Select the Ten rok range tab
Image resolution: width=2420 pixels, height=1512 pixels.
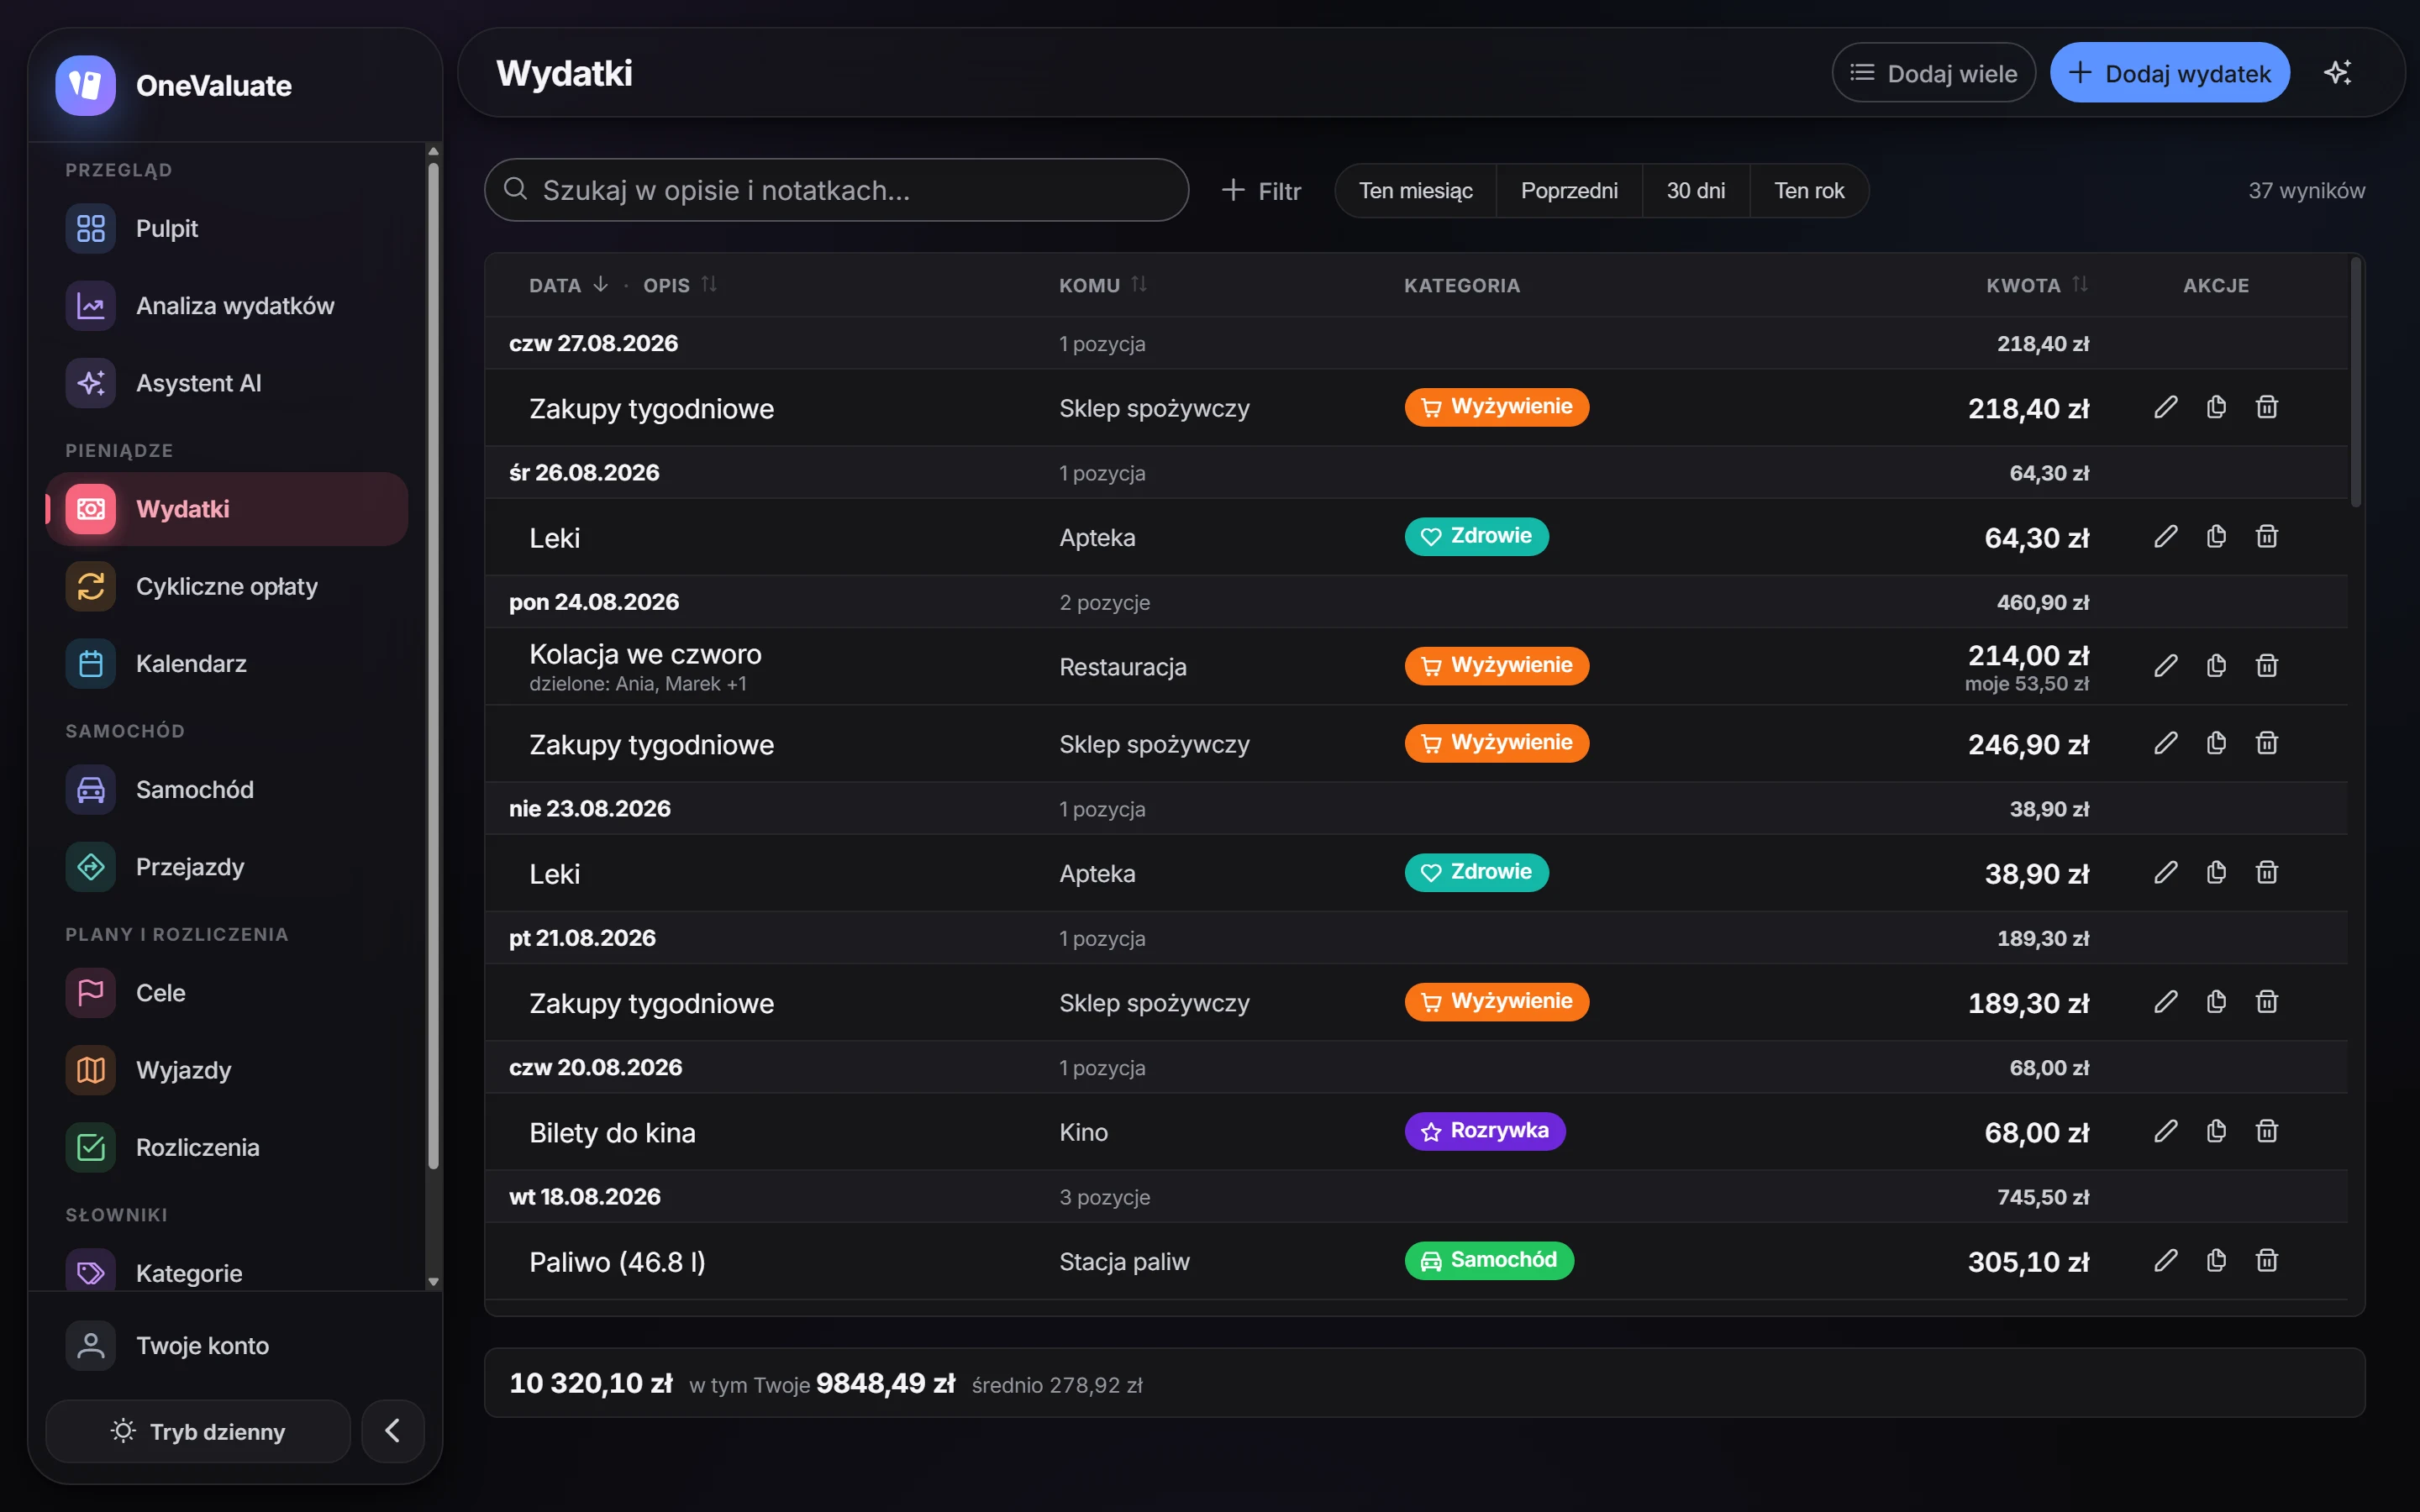1809,190
